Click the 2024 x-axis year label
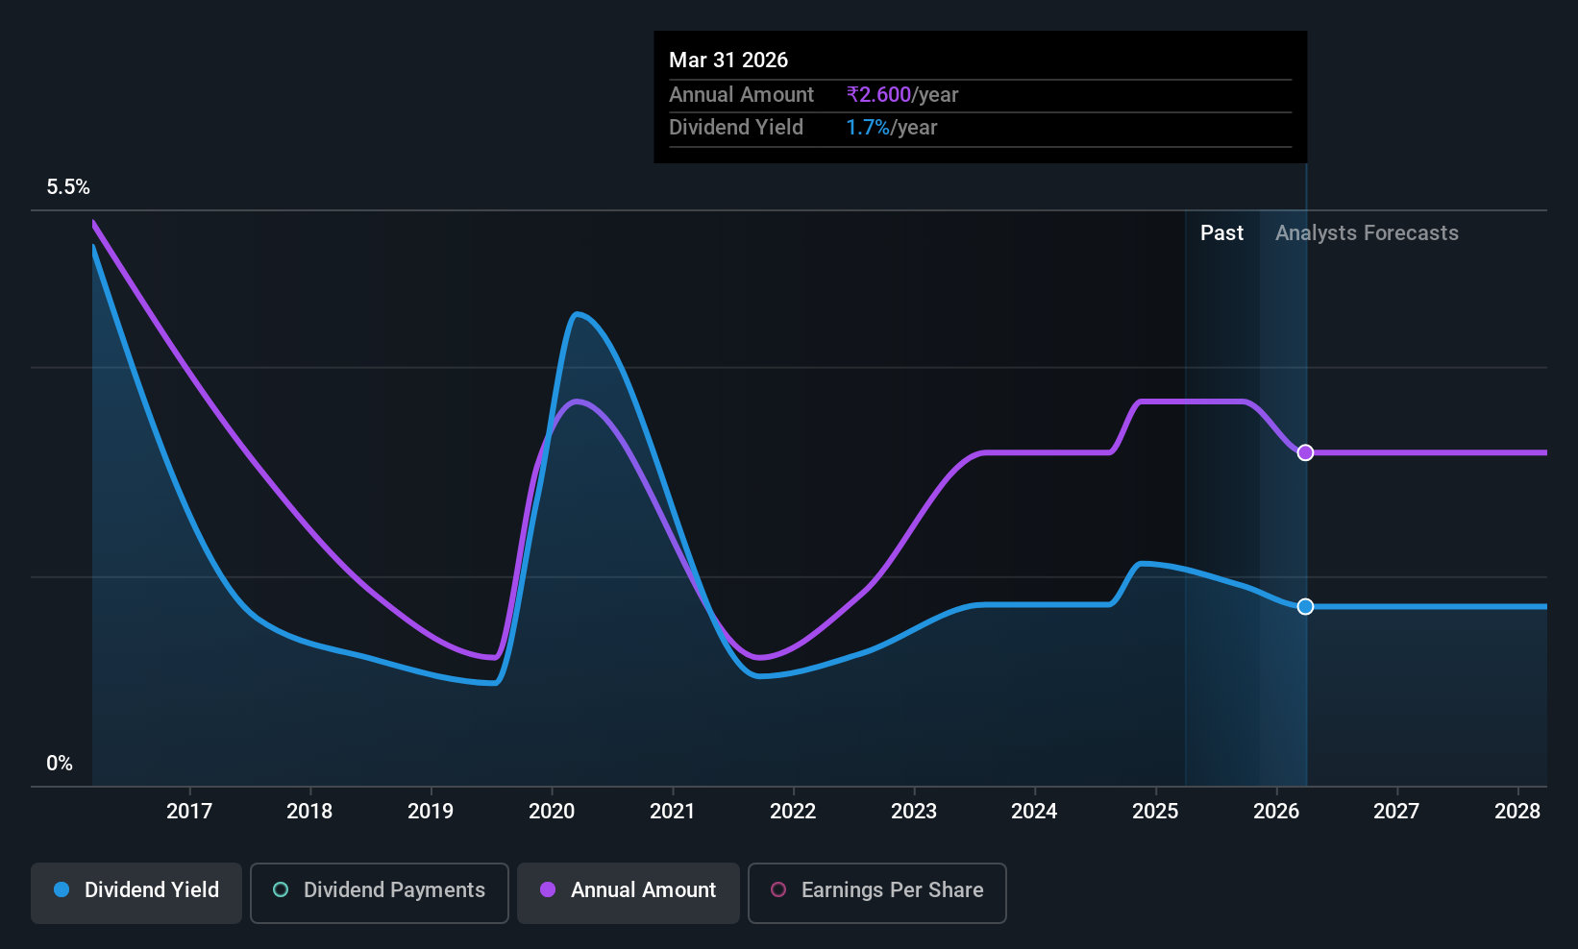The image size is (1578, 949). [x=1034, y=812]
